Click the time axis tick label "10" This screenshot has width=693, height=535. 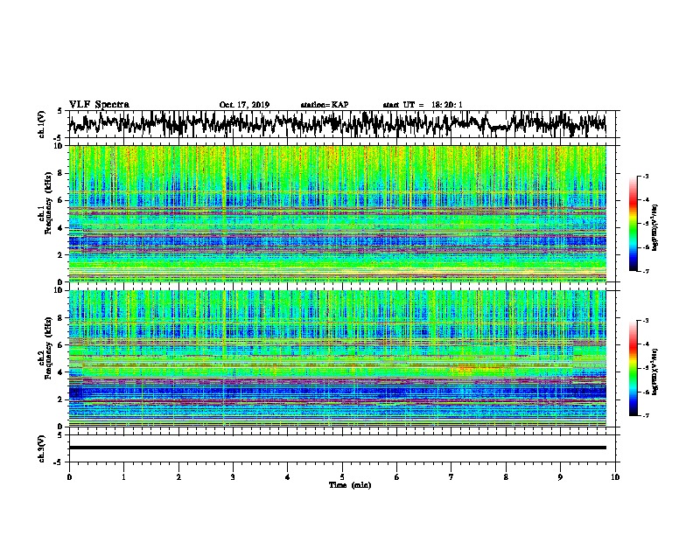click(615, 477)
